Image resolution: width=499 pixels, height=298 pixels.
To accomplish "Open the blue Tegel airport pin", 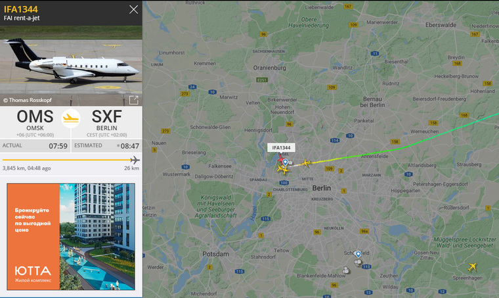I will 286,162.
